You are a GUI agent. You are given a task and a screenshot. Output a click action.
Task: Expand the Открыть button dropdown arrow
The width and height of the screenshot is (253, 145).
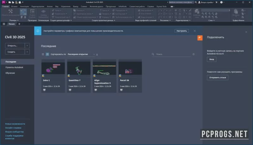pyautogui.click(x=27, y=46)
